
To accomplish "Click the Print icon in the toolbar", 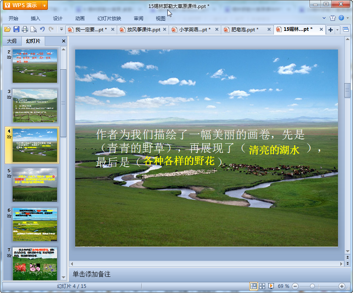I will [25, 29].
